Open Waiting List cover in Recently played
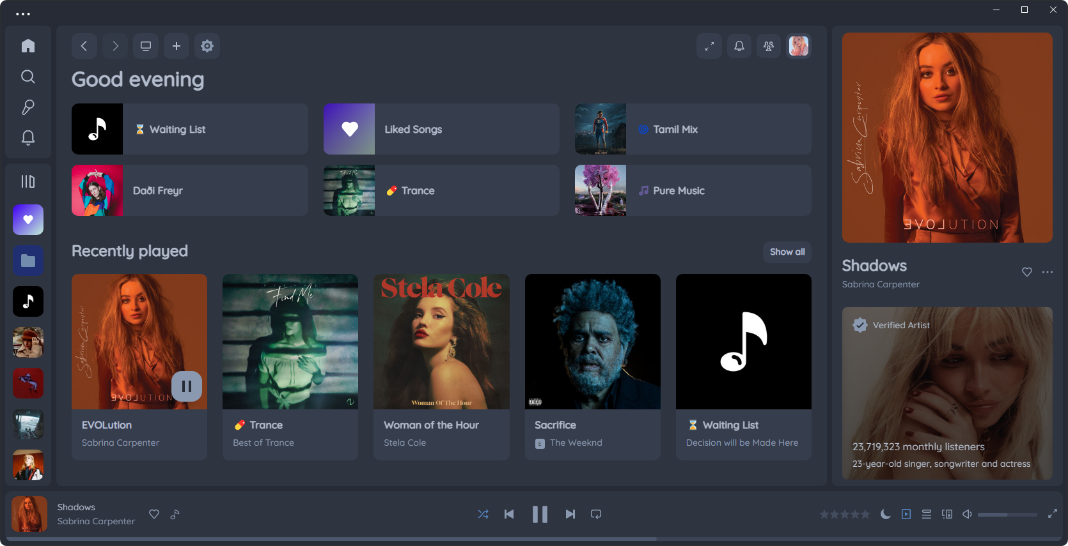 744,342
